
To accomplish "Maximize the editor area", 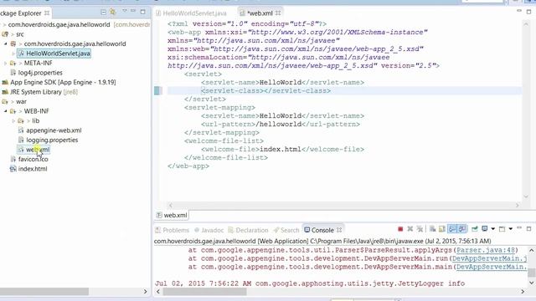I will [x=528, y=12].
